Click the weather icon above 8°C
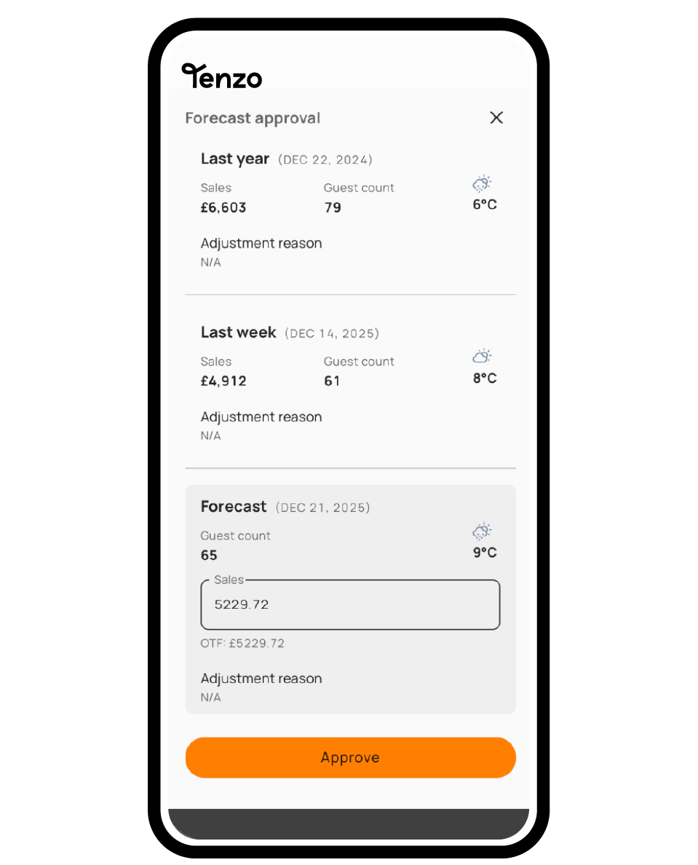This screenshot has height=865, width=698. click(x=482, y=357)
